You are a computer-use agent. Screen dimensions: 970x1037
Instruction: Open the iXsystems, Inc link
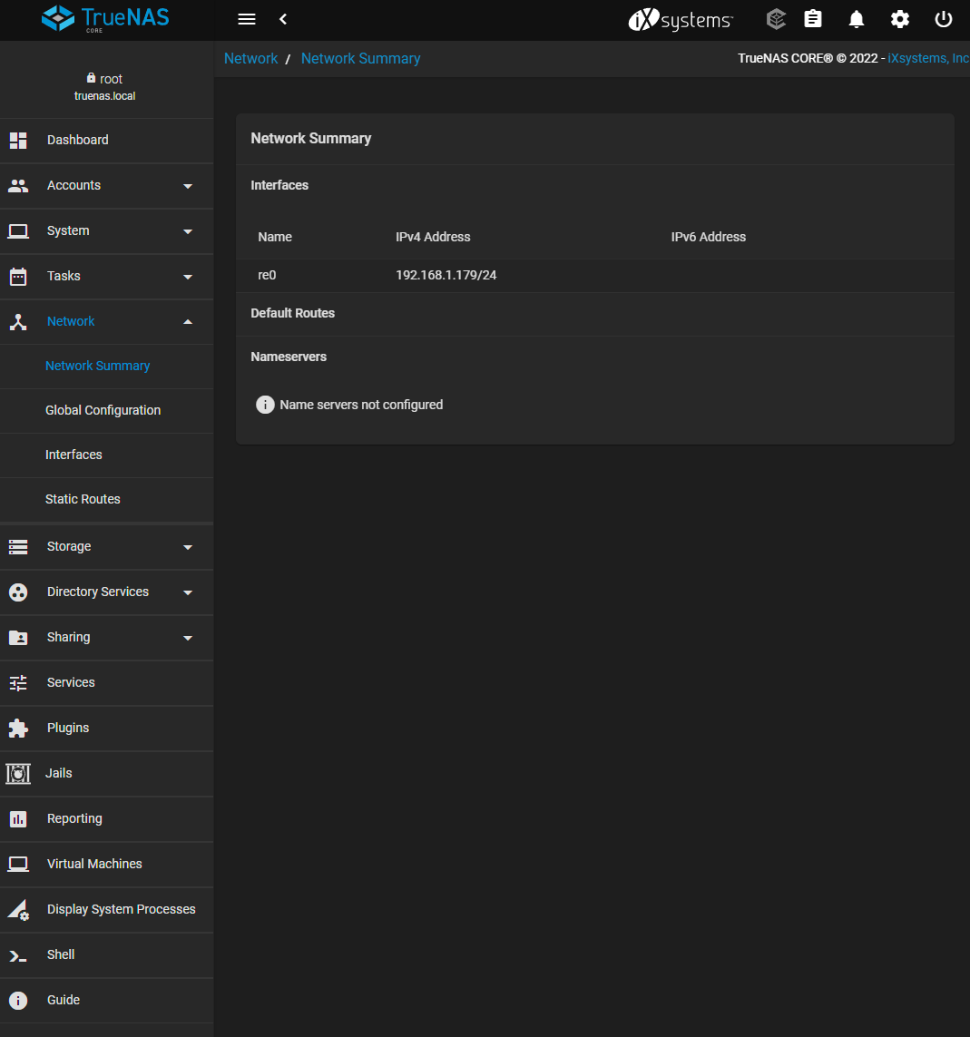click(928, 58)
